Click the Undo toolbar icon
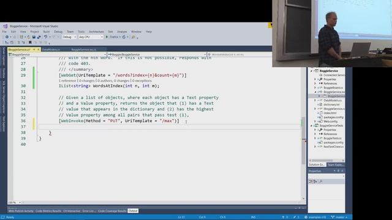392x220 pixels. (45, 37)
